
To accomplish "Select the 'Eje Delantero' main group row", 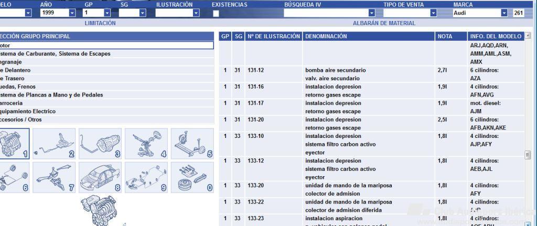I will pyautogui.click(x=107, y=70).
